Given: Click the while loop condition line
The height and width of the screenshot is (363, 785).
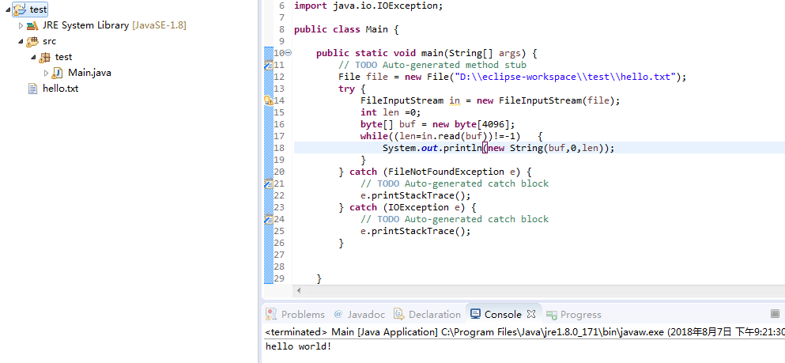Looking at the screenshot, I should 451,136.
